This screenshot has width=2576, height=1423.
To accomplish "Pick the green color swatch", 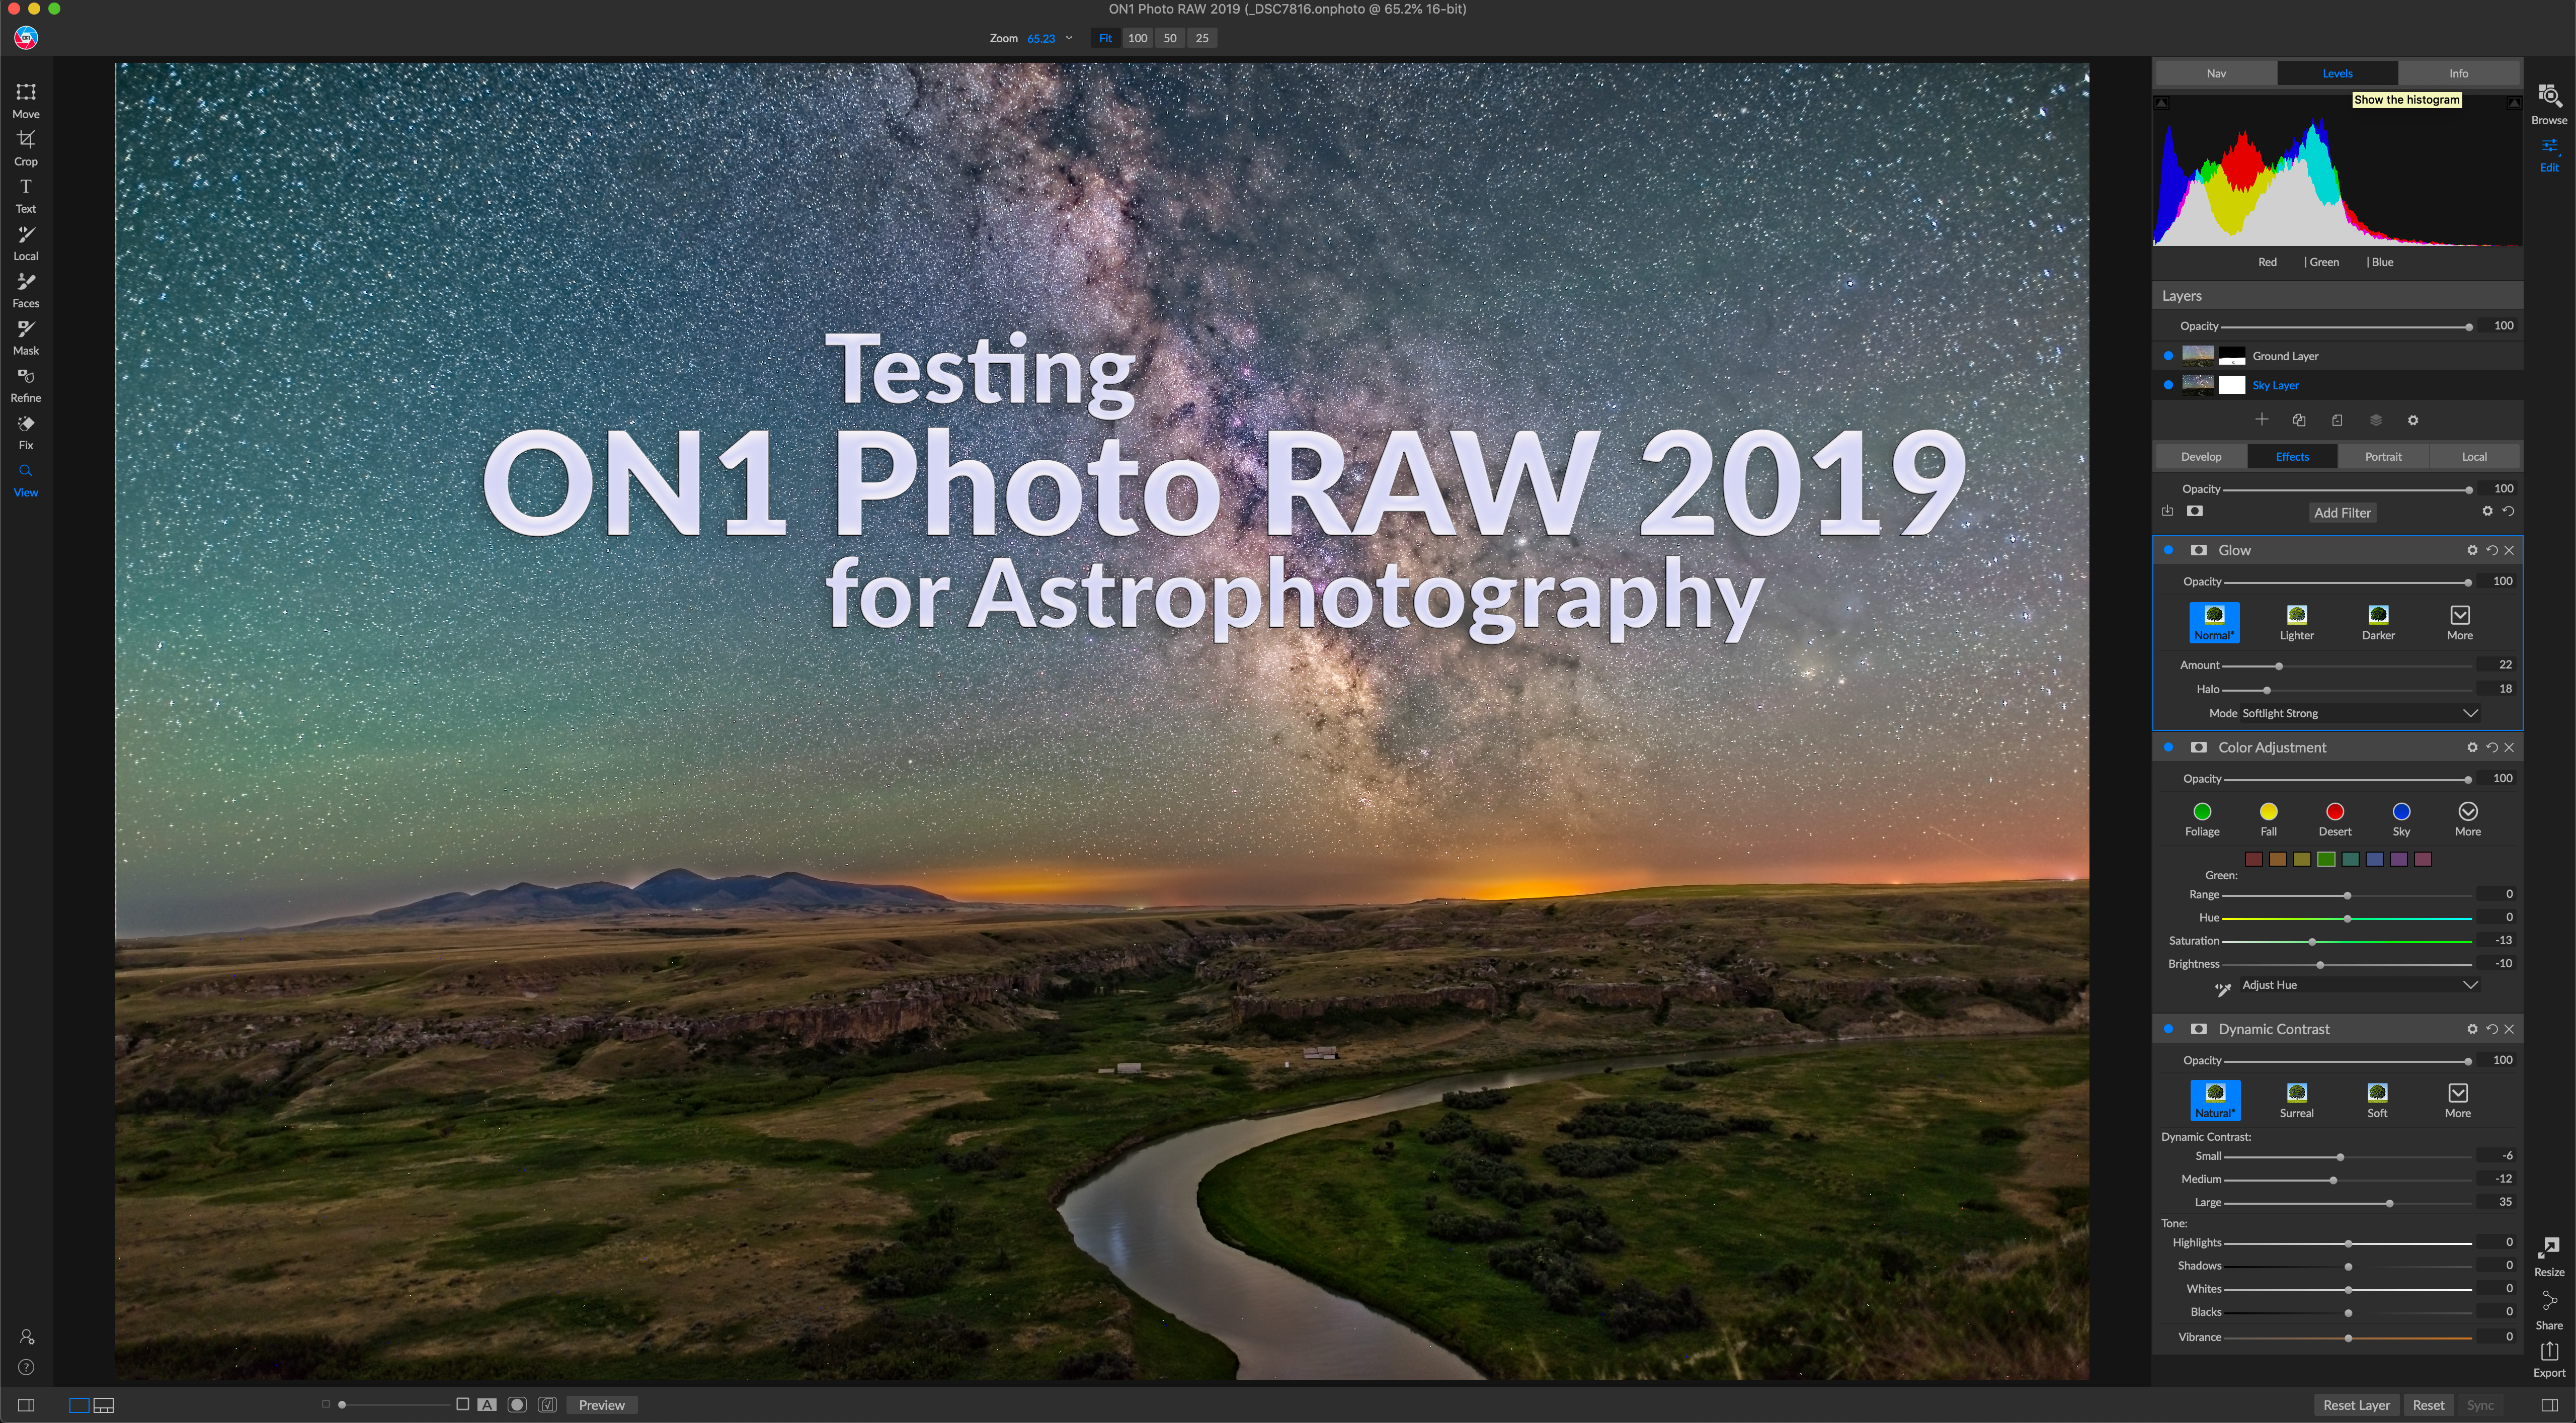I will point(2326,859).
